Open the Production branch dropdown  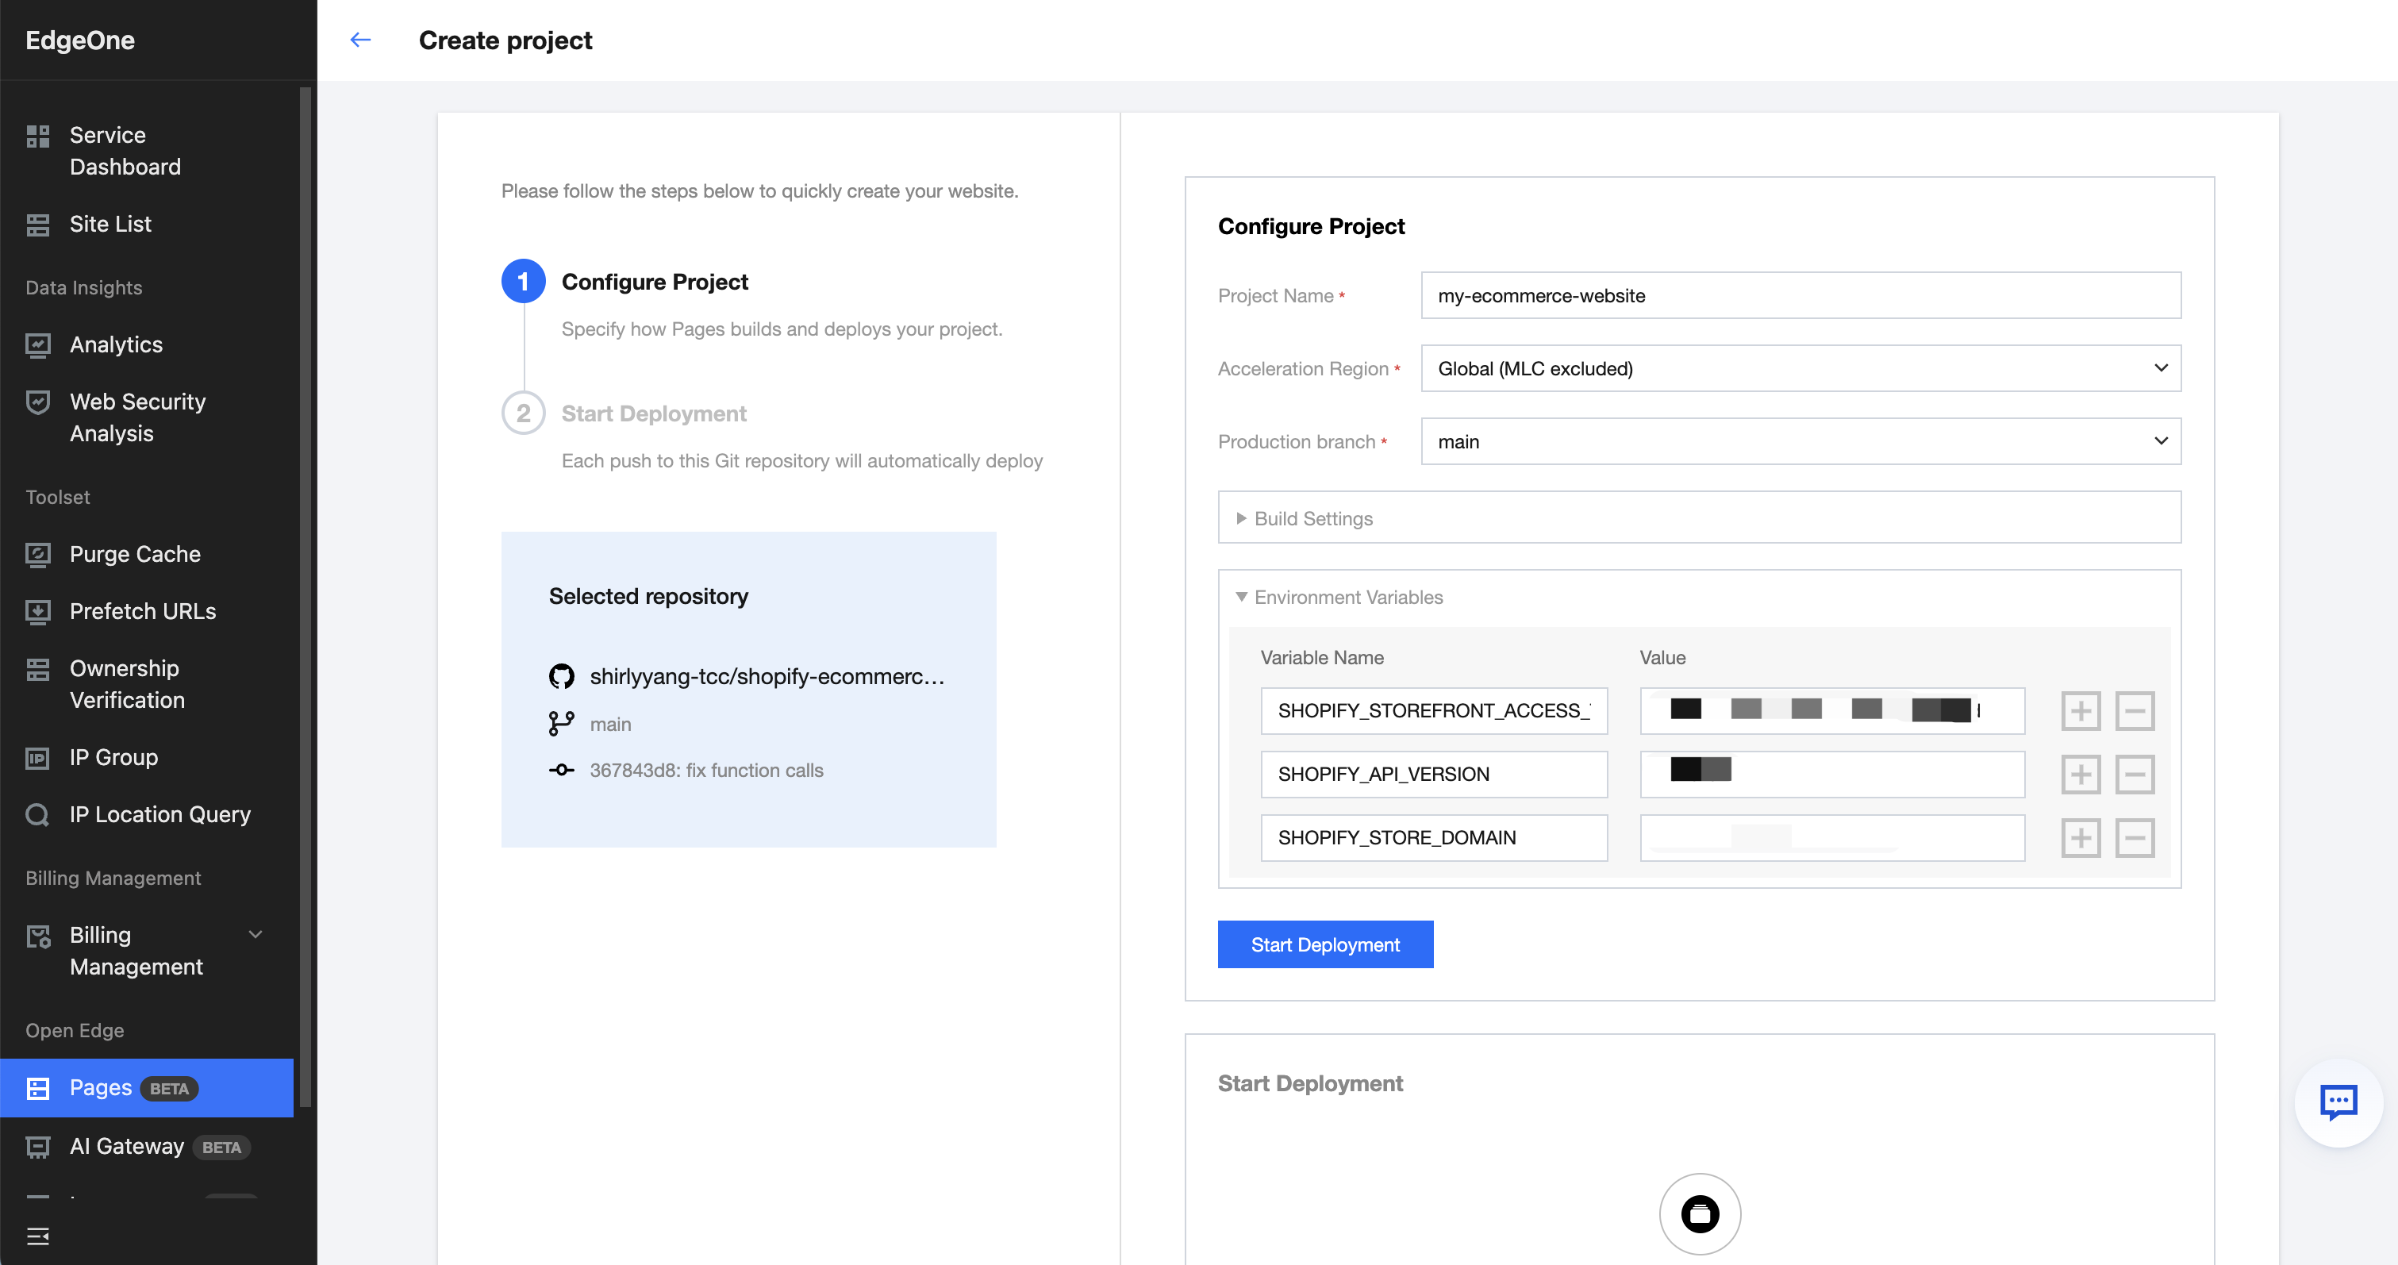tap(1800, 441)
